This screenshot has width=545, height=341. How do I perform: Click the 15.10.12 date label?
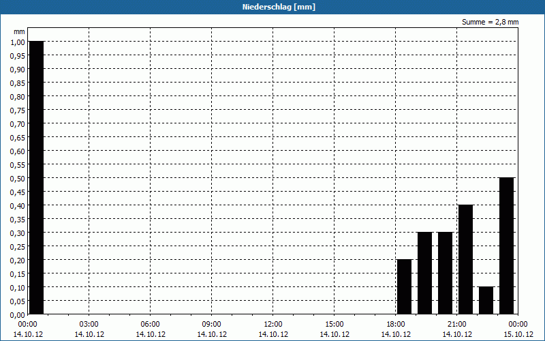pos(518,334)
